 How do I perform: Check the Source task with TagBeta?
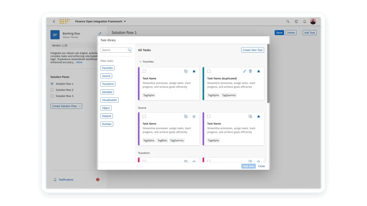144,116
